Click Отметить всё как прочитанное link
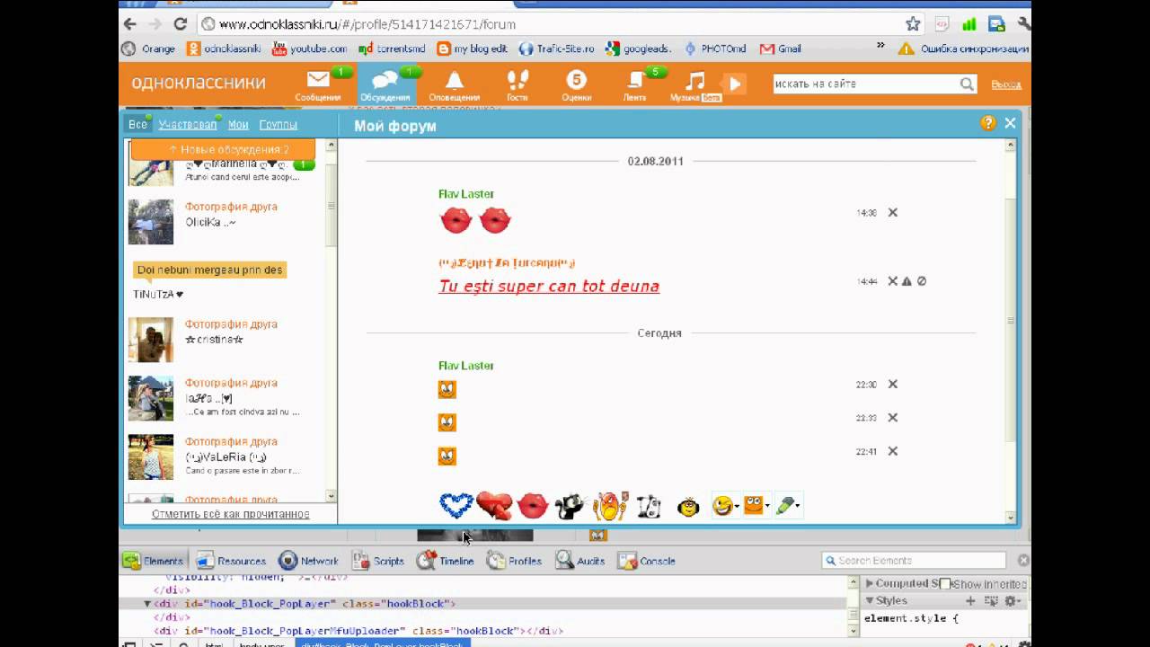 [231, 514]
